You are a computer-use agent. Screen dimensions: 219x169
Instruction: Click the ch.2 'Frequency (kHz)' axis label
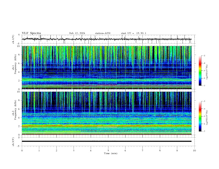[15, 110]
